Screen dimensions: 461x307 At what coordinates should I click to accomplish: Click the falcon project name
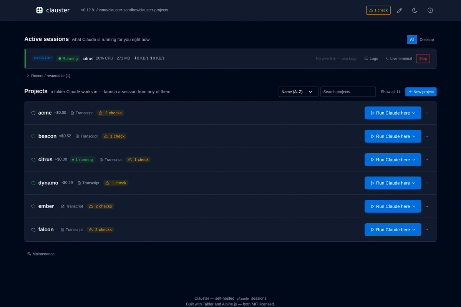coord(46,230)
